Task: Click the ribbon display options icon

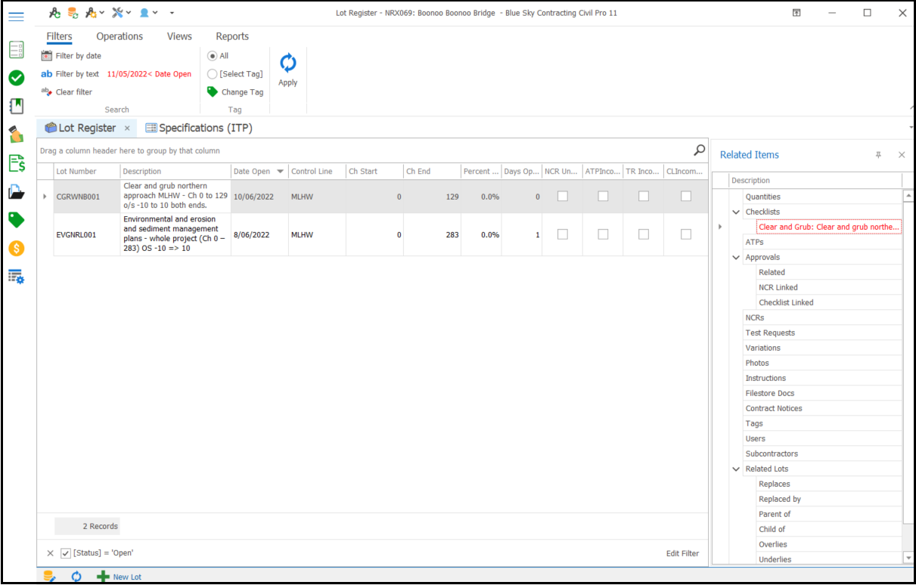Action: [x=796, y=13]
